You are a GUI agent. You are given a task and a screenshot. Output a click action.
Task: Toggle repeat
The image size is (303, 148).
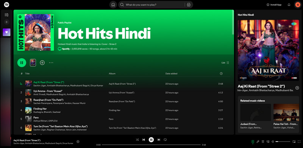(x=165, y=140)
